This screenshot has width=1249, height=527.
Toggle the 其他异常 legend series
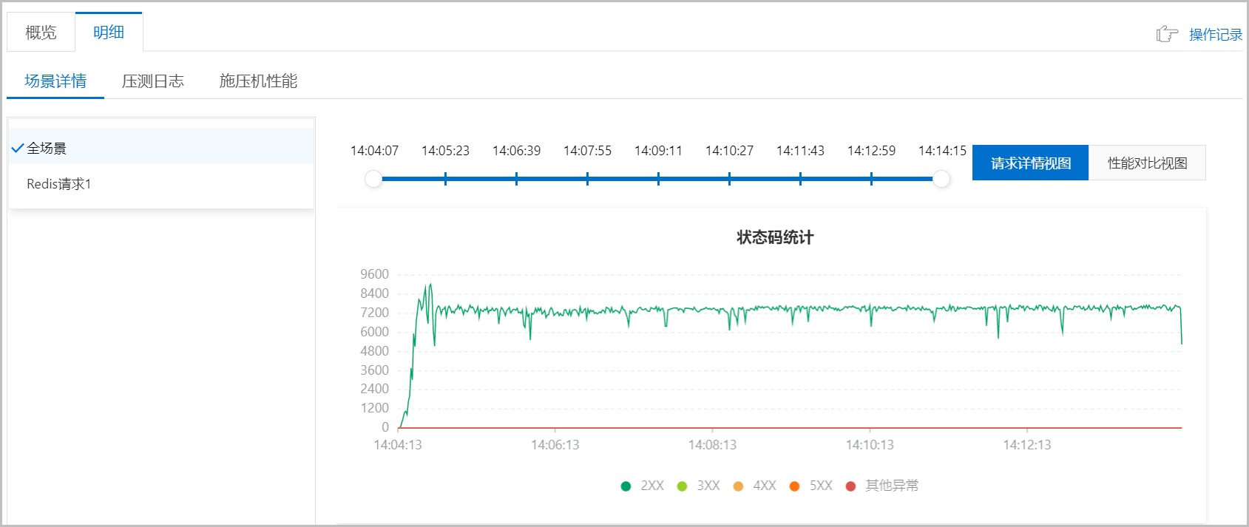tap(882, 486)
